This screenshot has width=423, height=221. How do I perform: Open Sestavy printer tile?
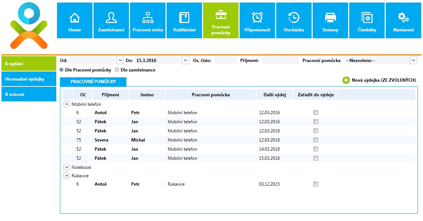click(330, 21)
